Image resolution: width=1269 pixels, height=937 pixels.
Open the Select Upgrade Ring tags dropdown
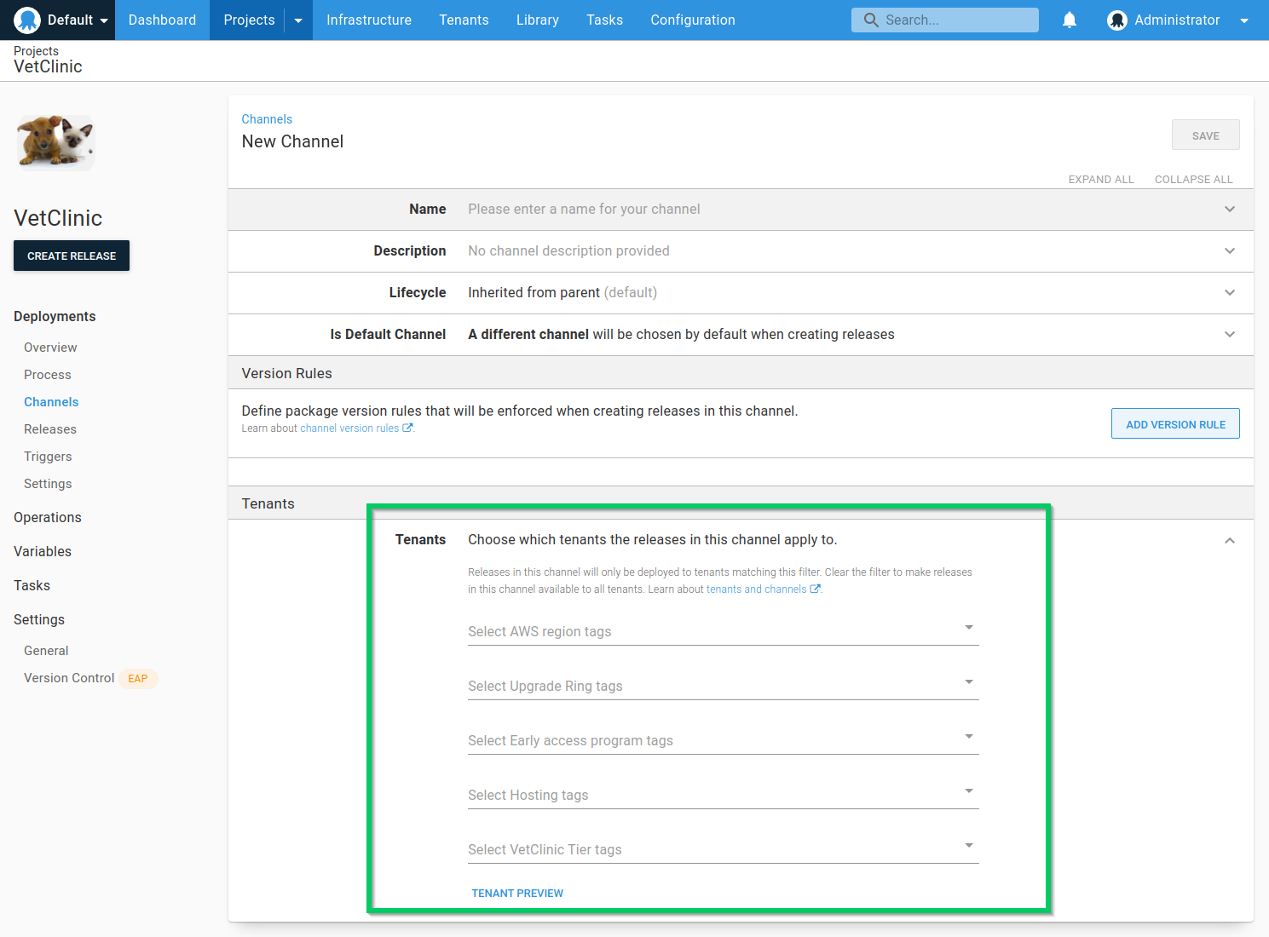click(968, 682)
